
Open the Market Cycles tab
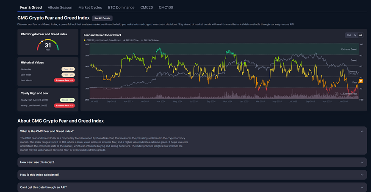click(90, 8)
